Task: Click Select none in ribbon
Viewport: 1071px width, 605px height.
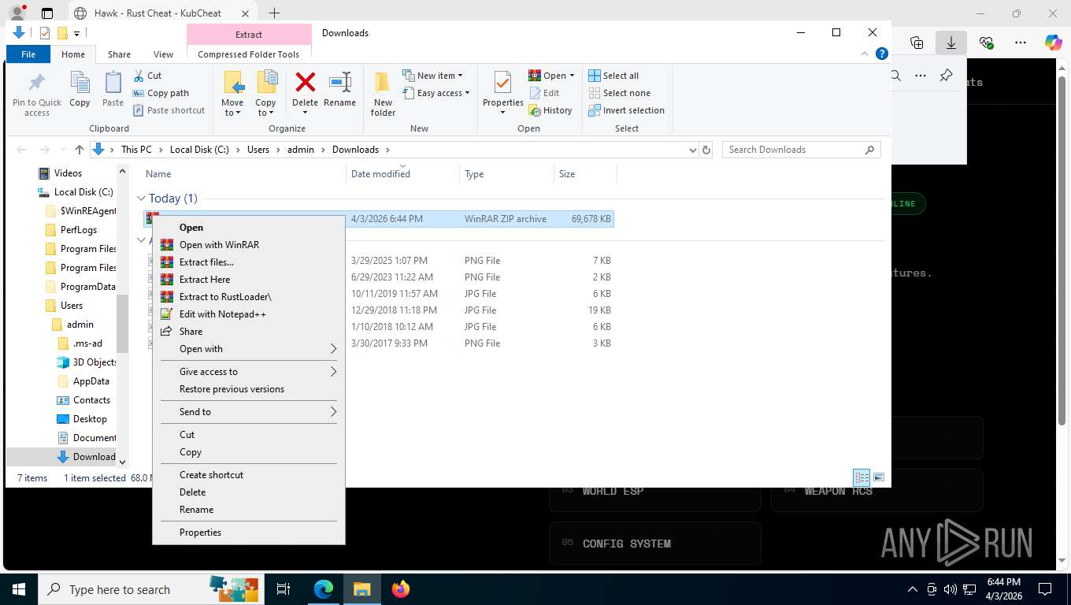Action: pos(619,93)
